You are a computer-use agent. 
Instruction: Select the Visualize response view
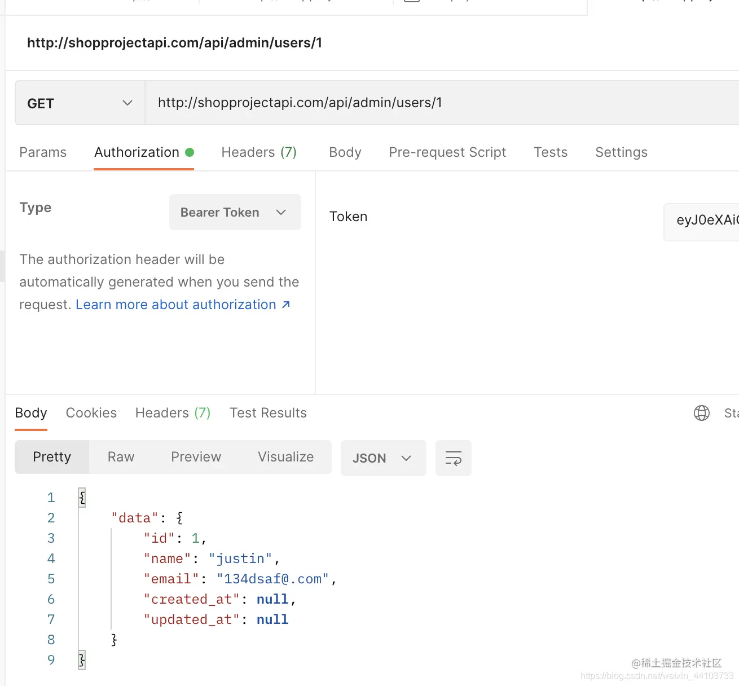[x=285, y=457]
